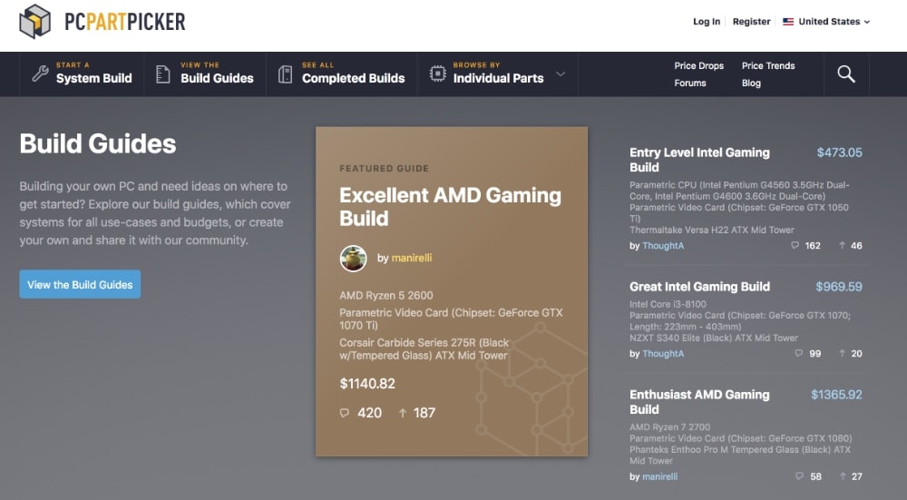Click the AMD Ryzen 7 2700 text
This screenshot has width=907, height=500.
click(x=670, y=427)
